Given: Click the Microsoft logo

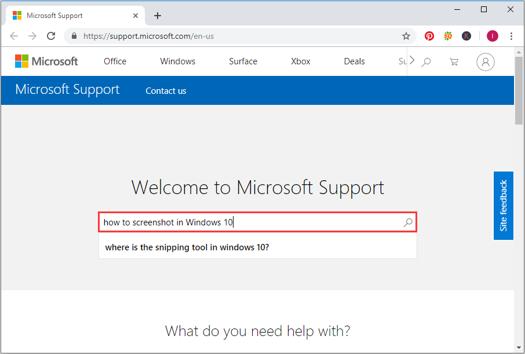Looking at the screenshot, I should tap(46, 61).
